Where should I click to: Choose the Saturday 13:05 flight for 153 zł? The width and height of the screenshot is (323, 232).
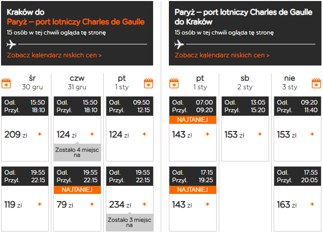point(245,129)
